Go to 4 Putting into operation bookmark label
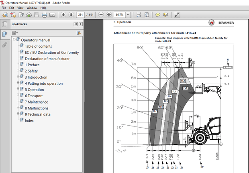Screen dimensions: 249x173 [44, 83]
